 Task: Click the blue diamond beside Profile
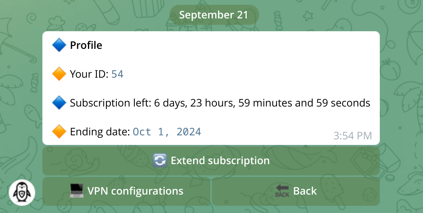coord(59,45)
